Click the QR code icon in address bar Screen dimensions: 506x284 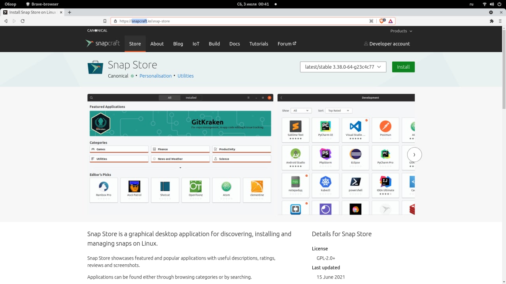coord(371,21)
